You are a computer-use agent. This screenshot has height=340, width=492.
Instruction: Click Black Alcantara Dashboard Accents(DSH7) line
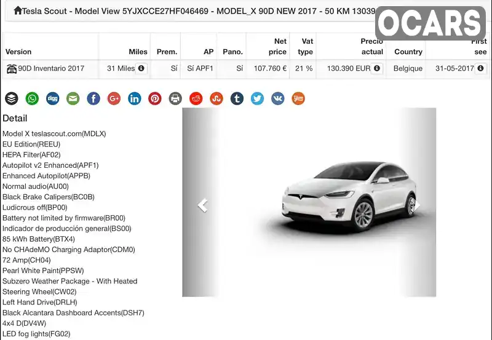pos(73,313)
